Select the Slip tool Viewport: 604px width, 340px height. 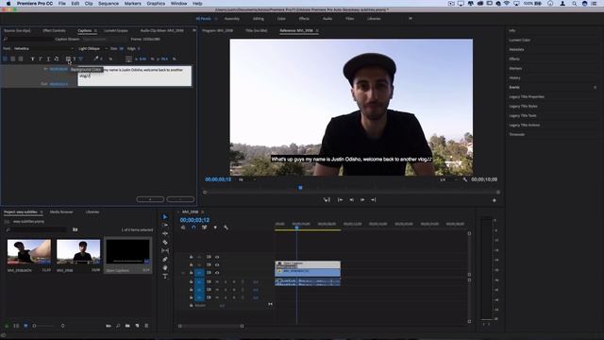click(165, 250)
